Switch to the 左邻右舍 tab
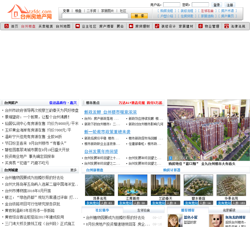 143,210
